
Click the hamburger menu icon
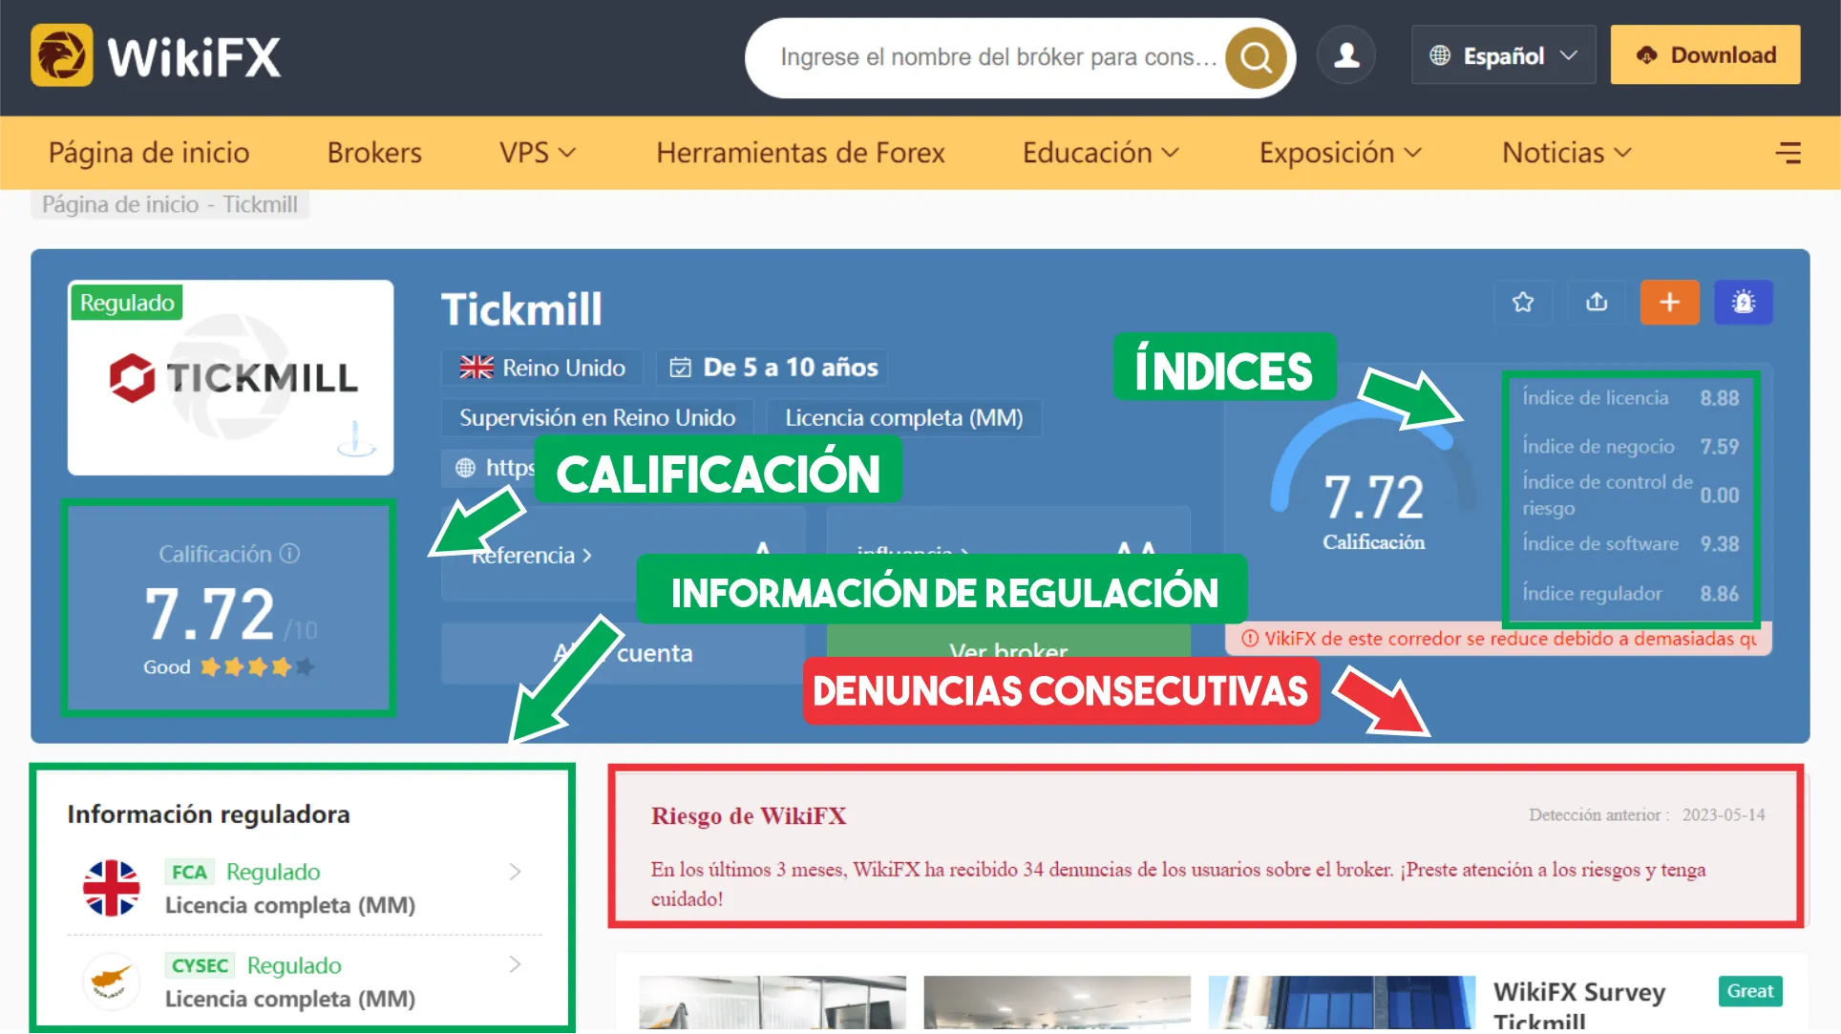[x=1788, y=153]
